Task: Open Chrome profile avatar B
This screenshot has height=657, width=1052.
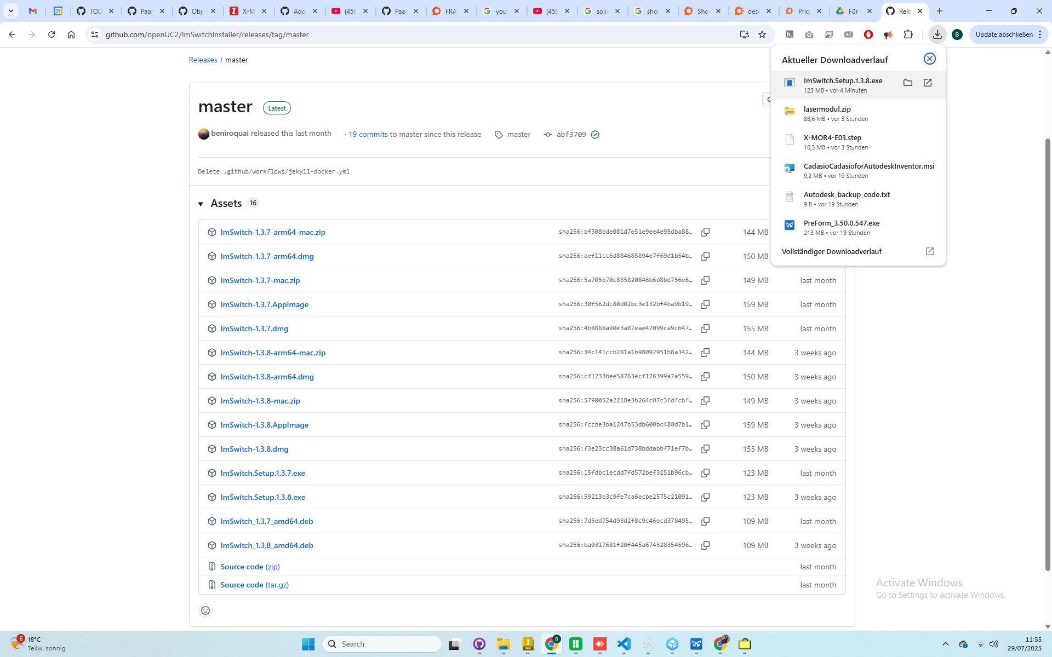Action: pyautogui.click(x=957, y=34)
